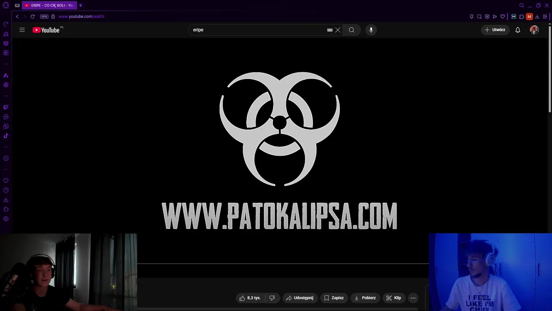Open GX Cleaner icon in sidebar
Viewport: 552px width, 311px height.
point(6,34)
